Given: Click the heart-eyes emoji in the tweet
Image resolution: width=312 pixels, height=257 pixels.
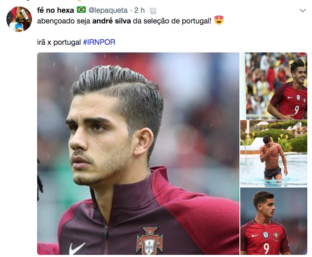Looking at the screenshot, I should (x=219, y=20).
